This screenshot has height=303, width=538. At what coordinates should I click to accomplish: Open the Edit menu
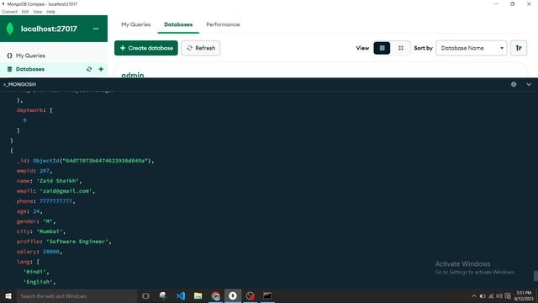pyautogui.click(x=25, y=12)
